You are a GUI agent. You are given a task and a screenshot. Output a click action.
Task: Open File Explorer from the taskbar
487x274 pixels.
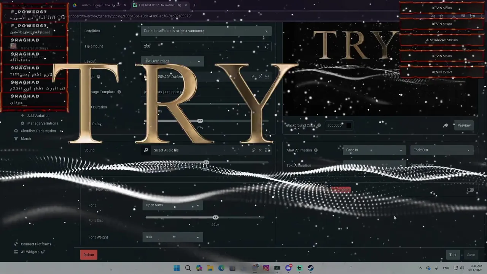point(210,268)
